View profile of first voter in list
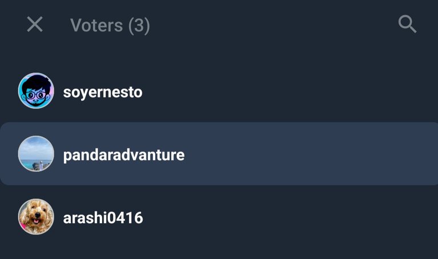The image size is (438, 259). coord(102,92)
